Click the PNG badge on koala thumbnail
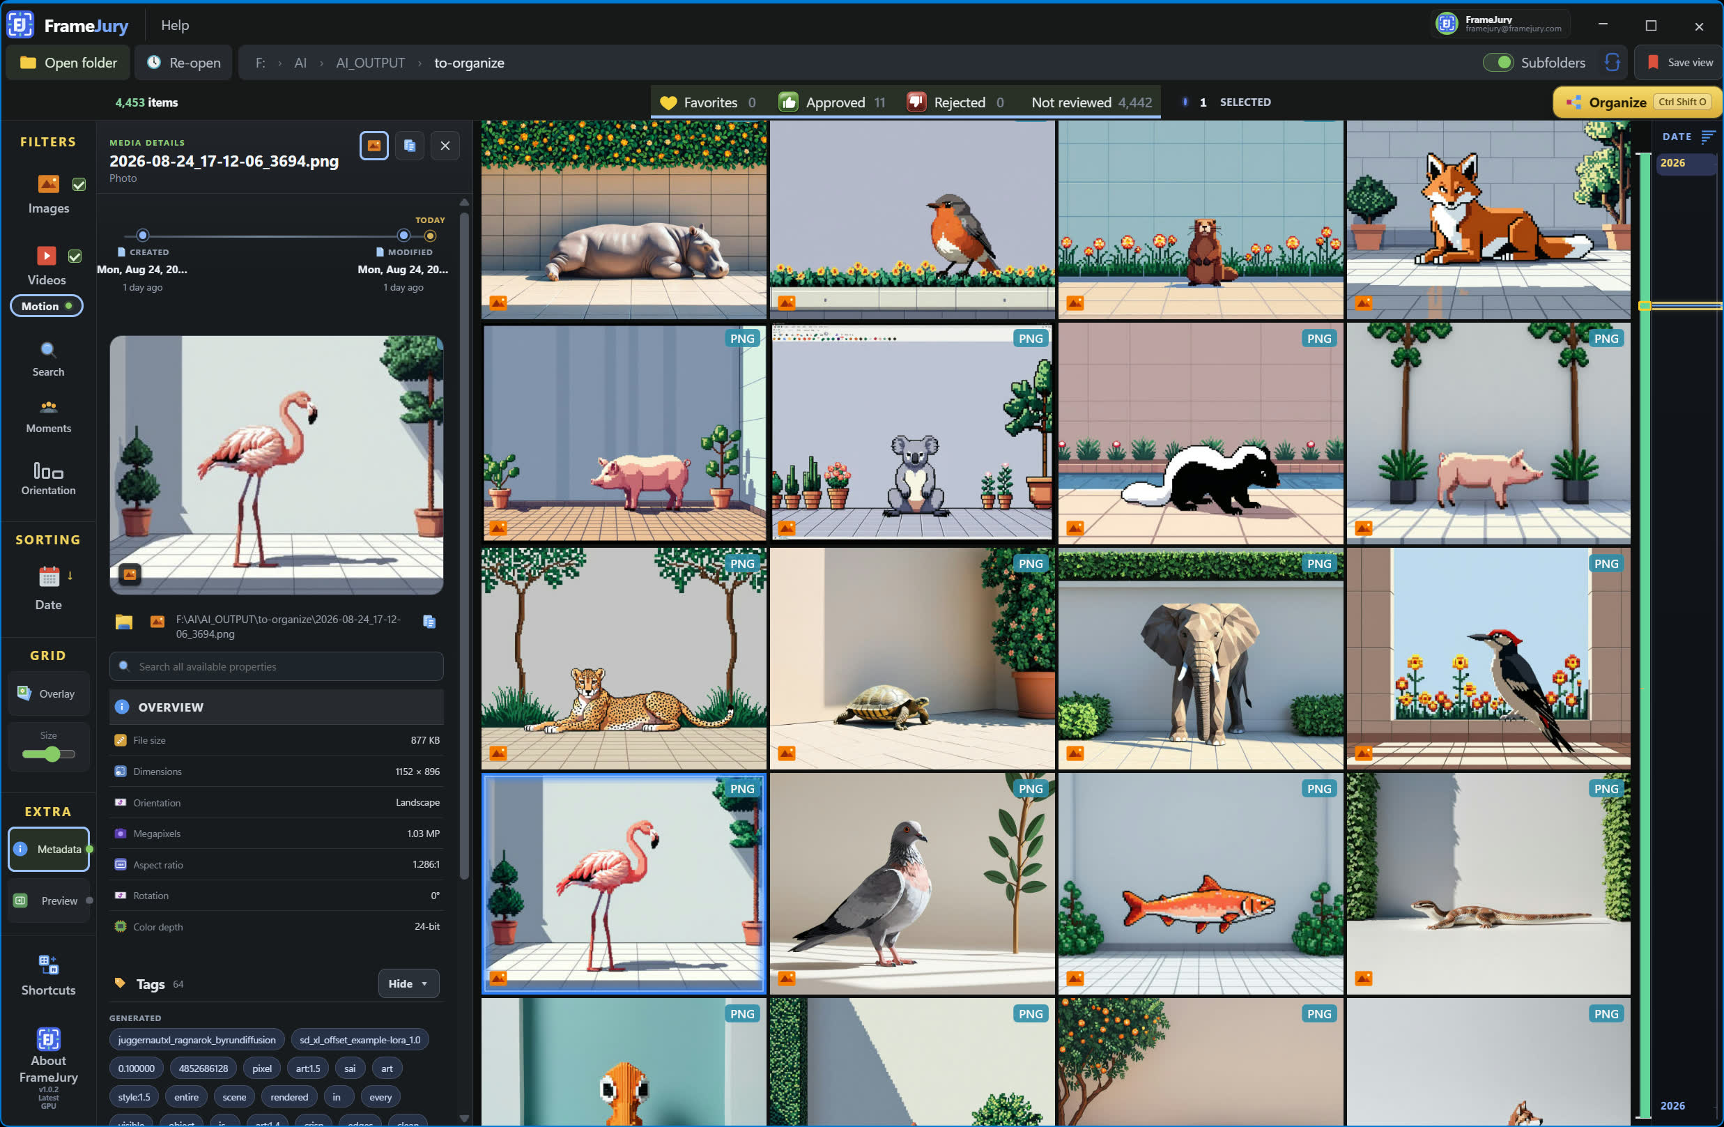The image size is (1724, 1127). click(1030, 338)
